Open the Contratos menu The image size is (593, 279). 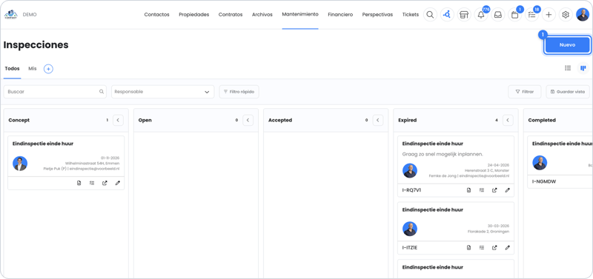pos(231,15)
